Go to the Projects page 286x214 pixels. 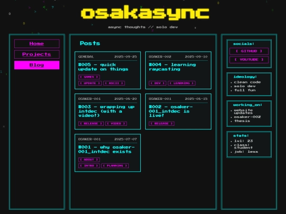coord(37,54)
